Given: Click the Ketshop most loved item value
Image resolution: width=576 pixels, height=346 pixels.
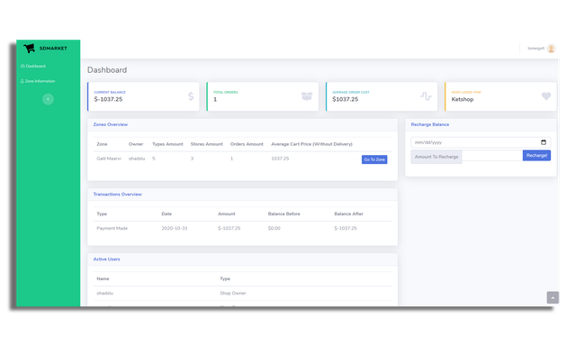Looking at the screenshot, I should (462, 99).
